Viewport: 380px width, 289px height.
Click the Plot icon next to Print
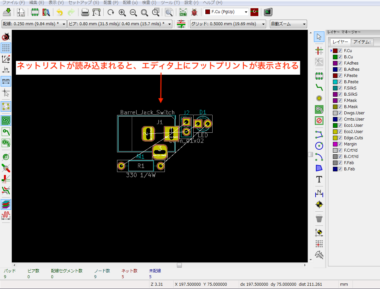(96, 12)
